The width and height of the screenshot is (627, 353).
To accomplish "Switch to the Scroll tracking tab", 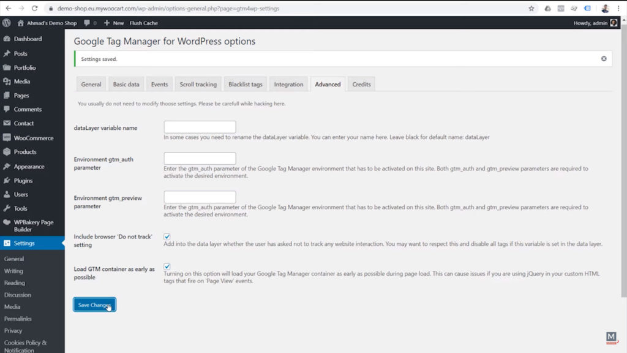I will (198, 84).
